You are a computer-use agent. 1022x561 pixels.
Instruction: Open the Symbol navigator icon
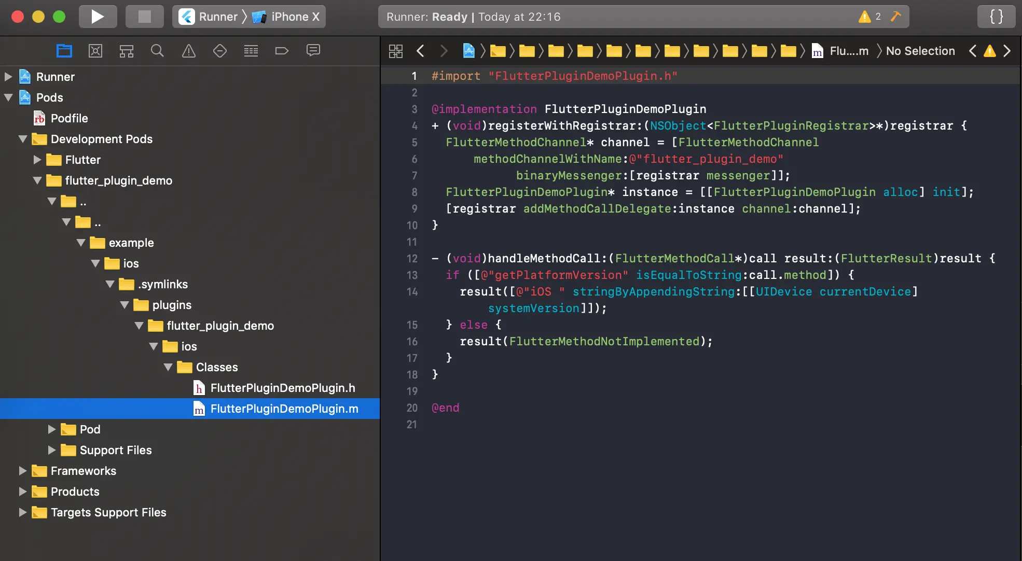[127, 51]
